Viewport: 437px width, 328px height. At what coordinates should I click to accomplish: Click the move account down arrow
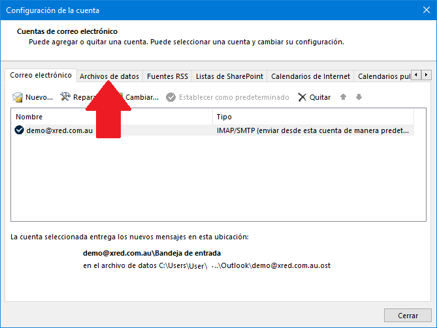click(x=359, y=97)
